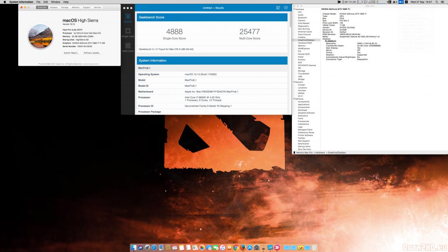Viewport: 448px width, 252px height.
Task: Open the Edit menu
Action: 46,2
